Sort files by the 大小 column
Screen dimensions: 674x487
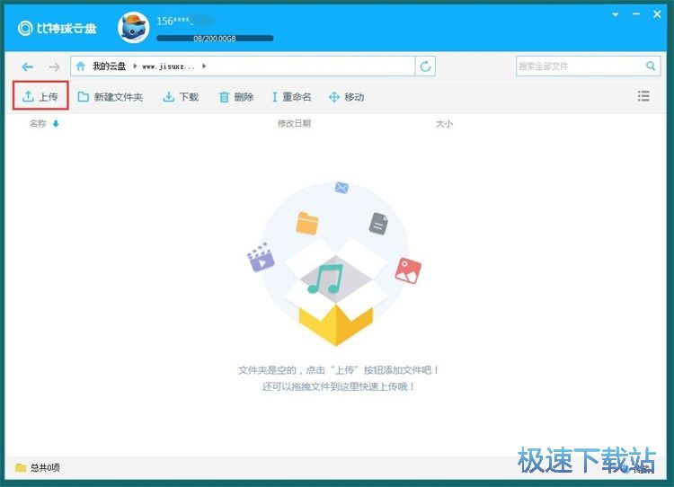[x=444, y=124]
